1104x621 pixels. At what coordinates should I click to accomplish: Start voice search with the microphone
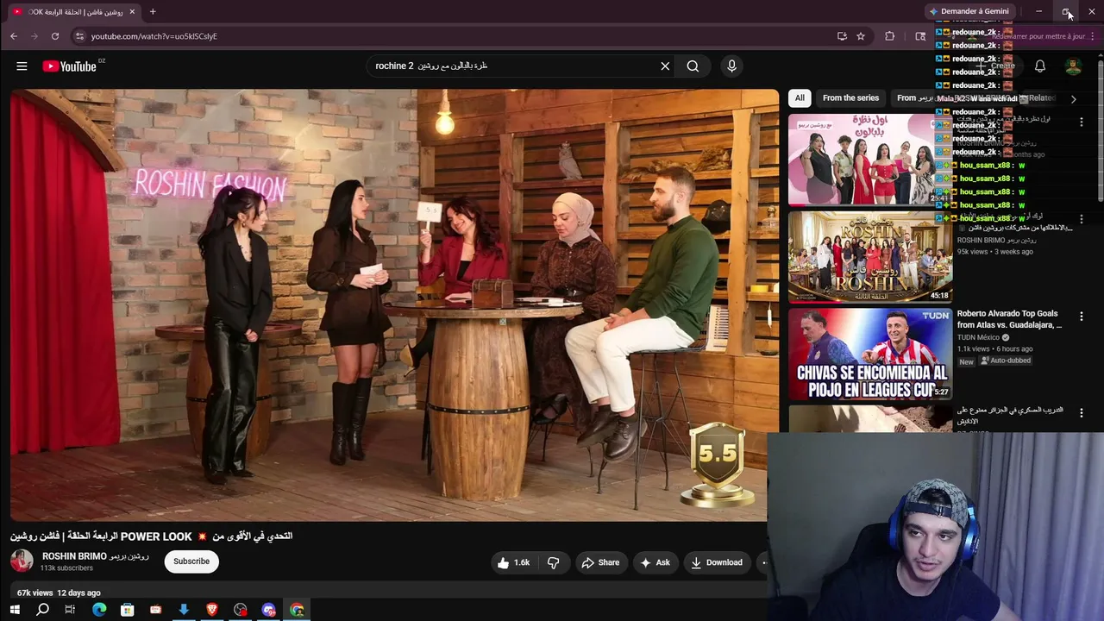pos(731,66)
